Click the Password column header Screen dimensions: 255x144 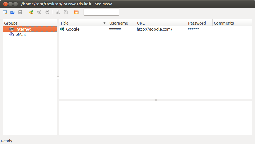199,23
